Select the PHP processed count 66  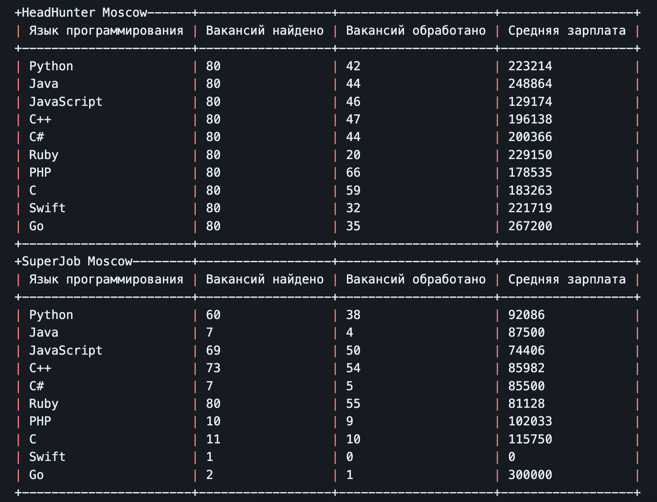click(x=353, y=173)
